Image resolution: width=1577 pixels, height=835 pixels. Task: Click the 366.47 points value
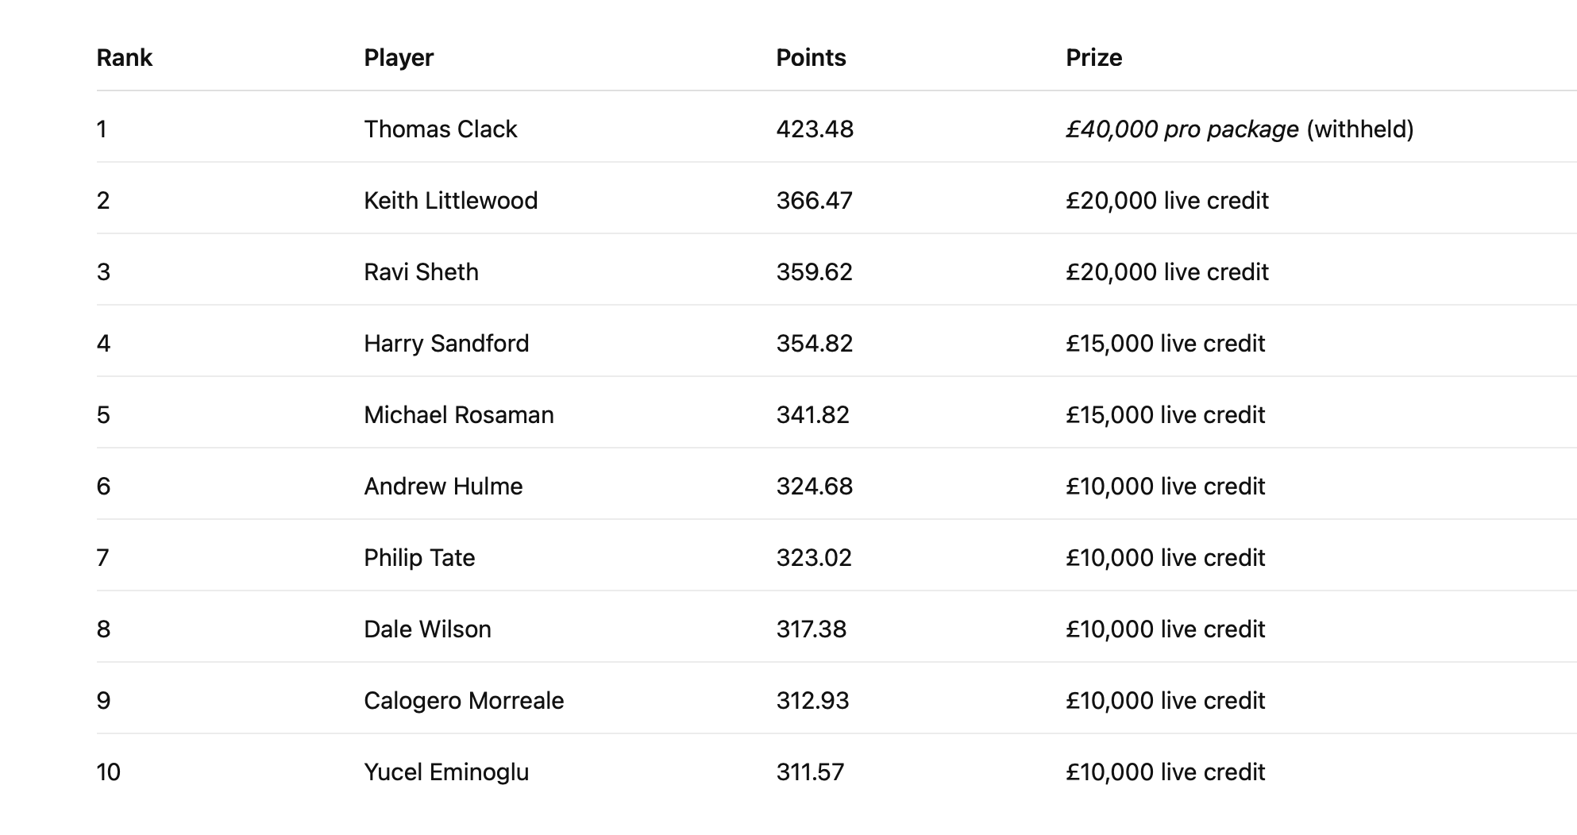(x=814, y=201)
